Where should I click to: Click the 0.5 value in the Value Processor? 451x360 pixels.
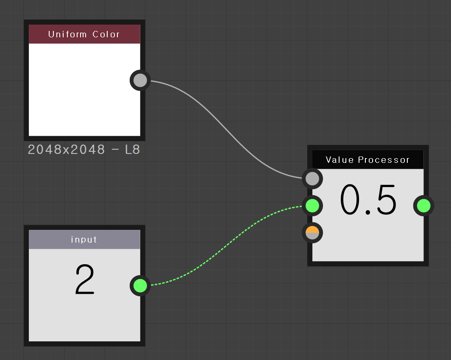(x=368, y=200)
